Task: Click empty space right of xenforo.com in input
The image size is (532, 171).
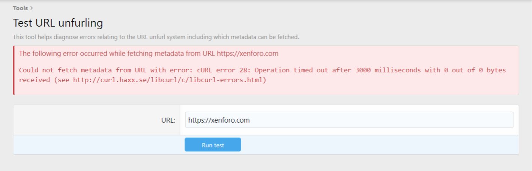Action: pos(375,120)
